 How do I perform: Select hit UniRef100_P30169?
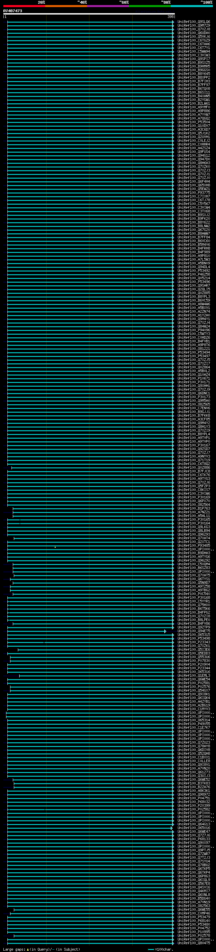point(193,497)
